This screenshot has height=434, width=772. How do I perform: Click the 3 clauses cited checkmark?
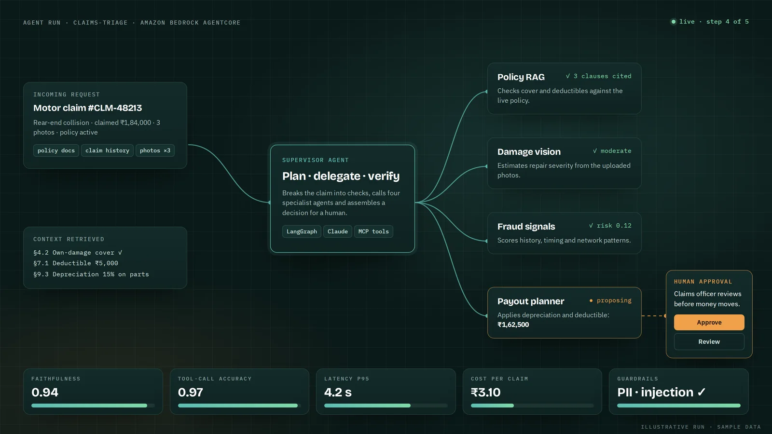568,76
